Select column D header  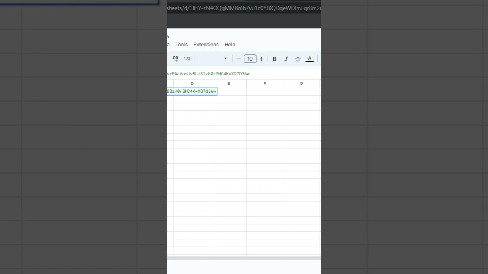tap(192, 83)
